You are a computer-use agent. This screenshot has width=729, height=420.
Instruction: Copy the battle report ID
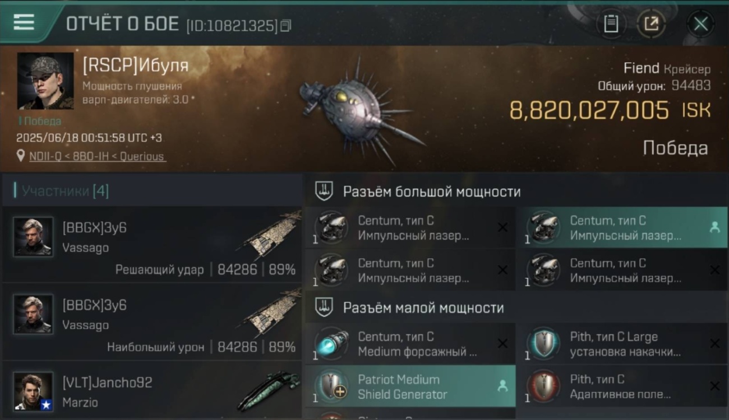coord(286,25)
